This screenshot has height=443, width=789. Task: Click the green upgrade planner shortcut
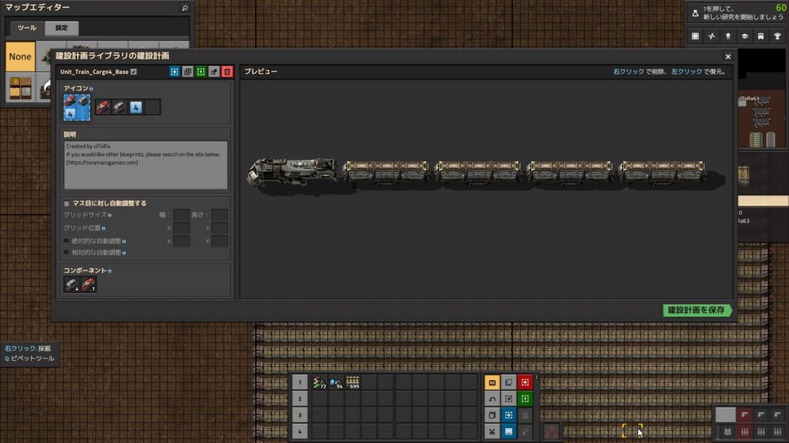tap(525, 399)
